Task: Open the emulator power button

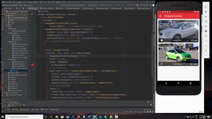Action: pos(206,7)
